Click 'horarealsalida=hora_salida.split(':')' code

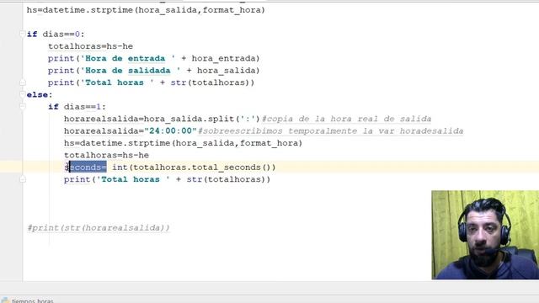tap(162, 119)
